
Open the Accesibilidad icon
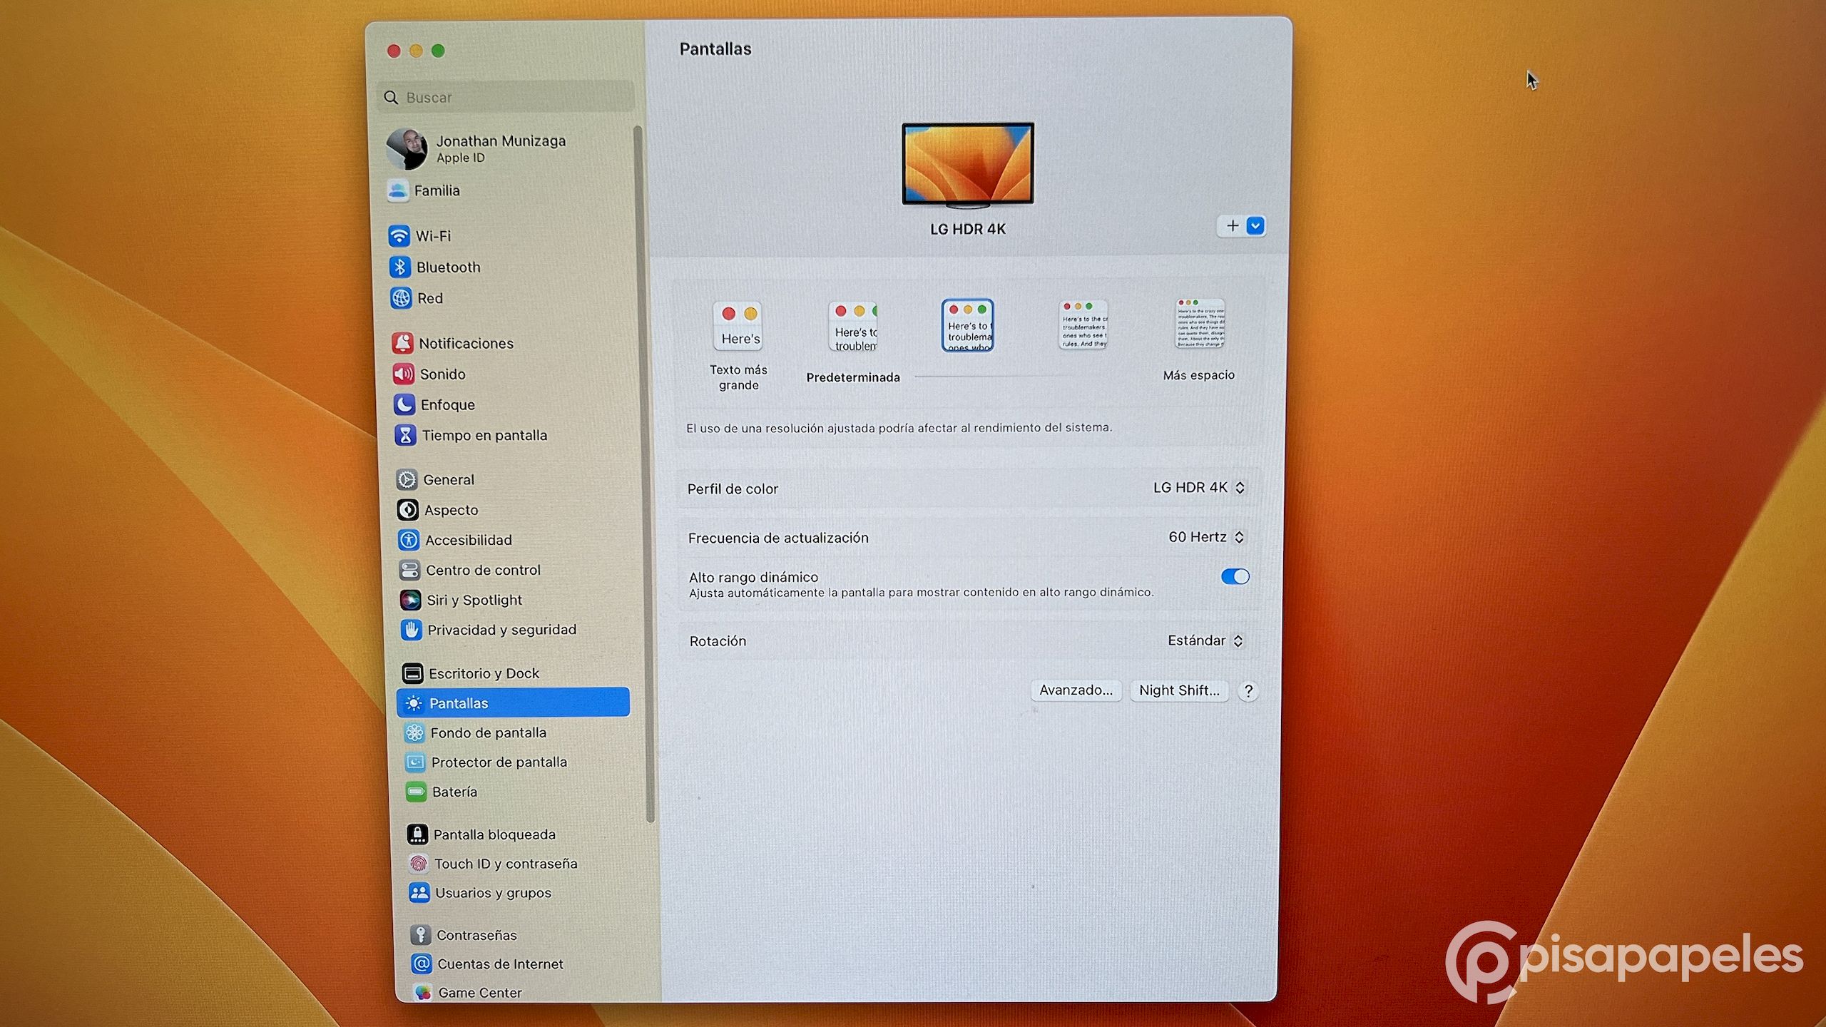coord(409,540)
